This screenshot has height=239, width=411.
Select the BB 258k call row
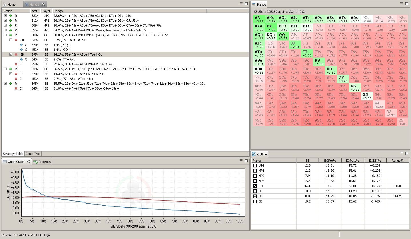(x=125, y=64)
